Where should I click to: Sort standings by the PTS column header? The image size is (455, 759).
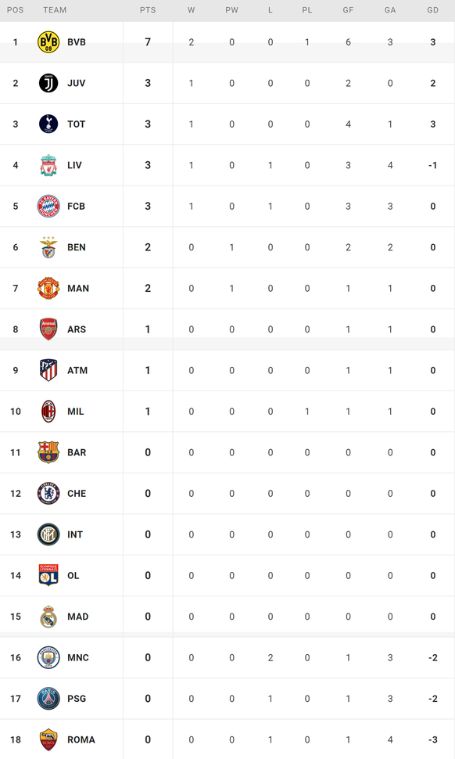[x=148, y=9]
